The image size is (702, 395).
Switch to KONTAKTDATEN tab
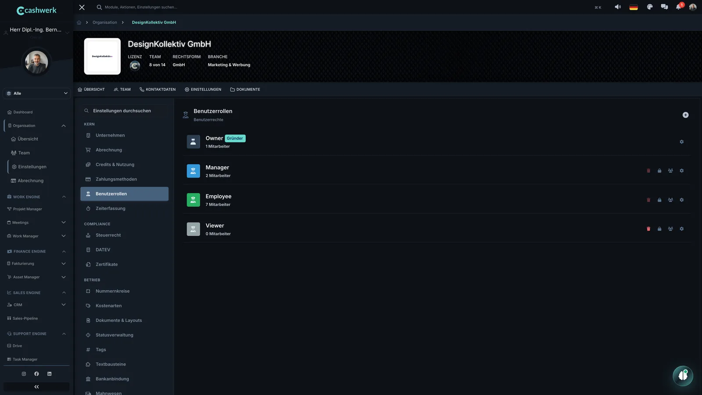tap(158, 90)
